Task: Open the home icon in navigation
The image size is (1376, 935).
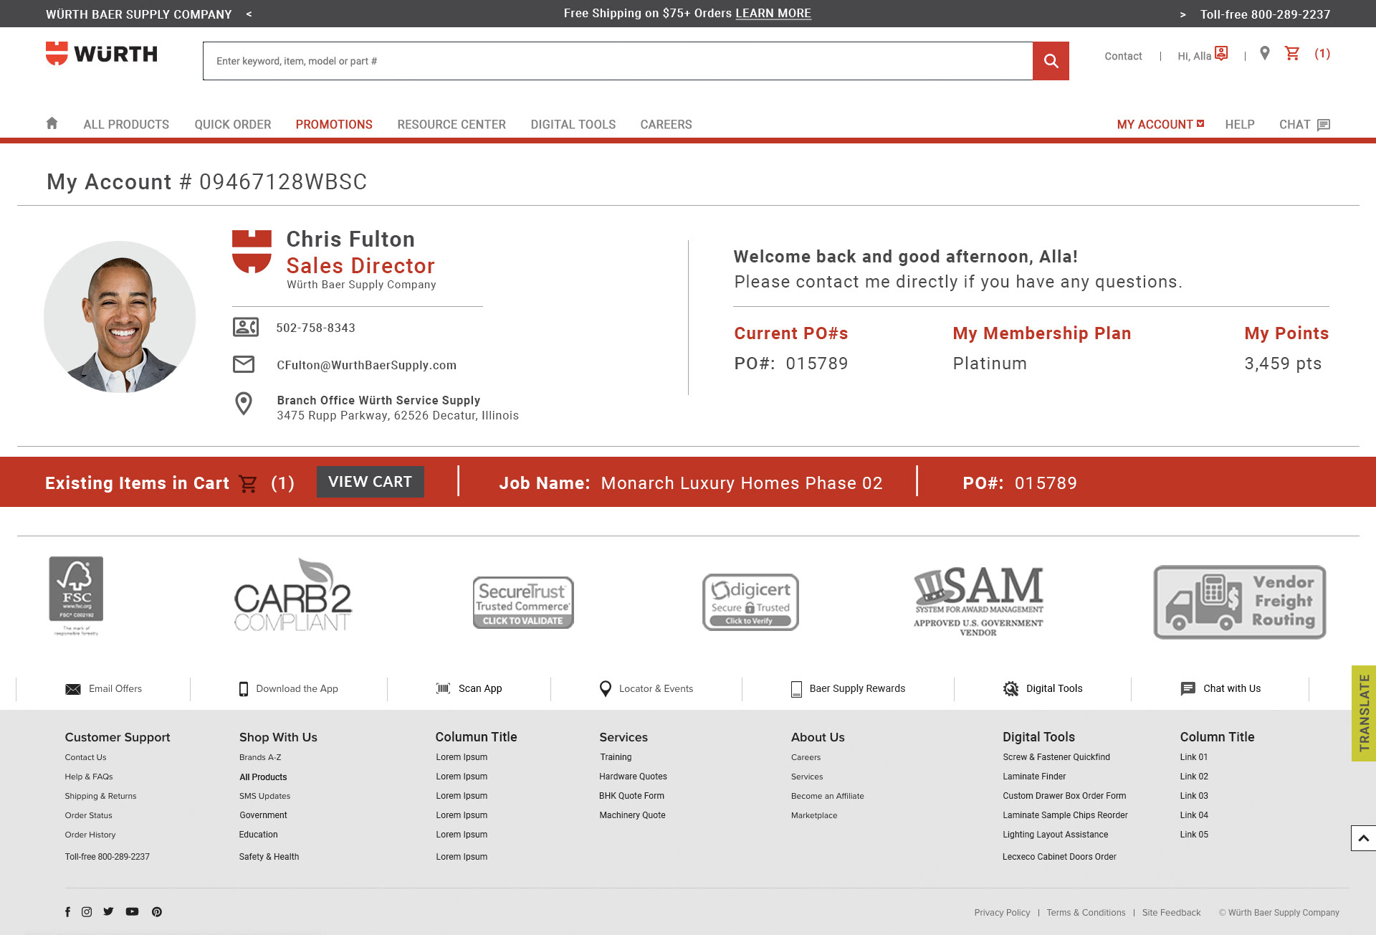Action: [52, 123]
